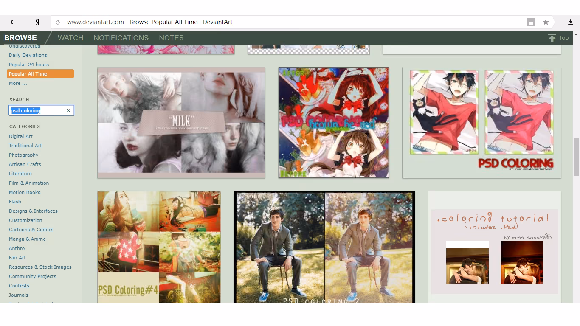Open the coloring tutorial by miss snoopy thumbnail
This screenshot has height=326, width=580.
[x=495, y=247]
